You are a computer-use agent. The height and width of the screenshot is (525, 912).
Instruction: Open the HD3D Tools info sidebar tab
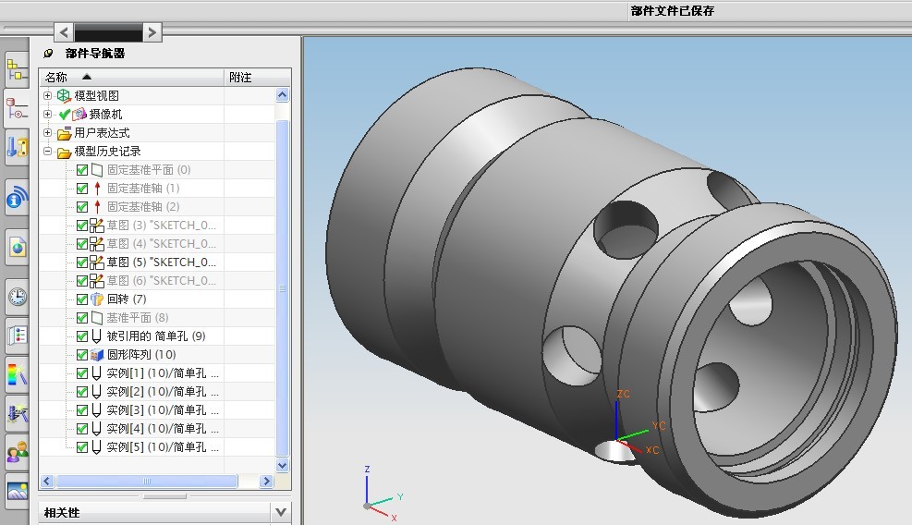tap(17, 198)
